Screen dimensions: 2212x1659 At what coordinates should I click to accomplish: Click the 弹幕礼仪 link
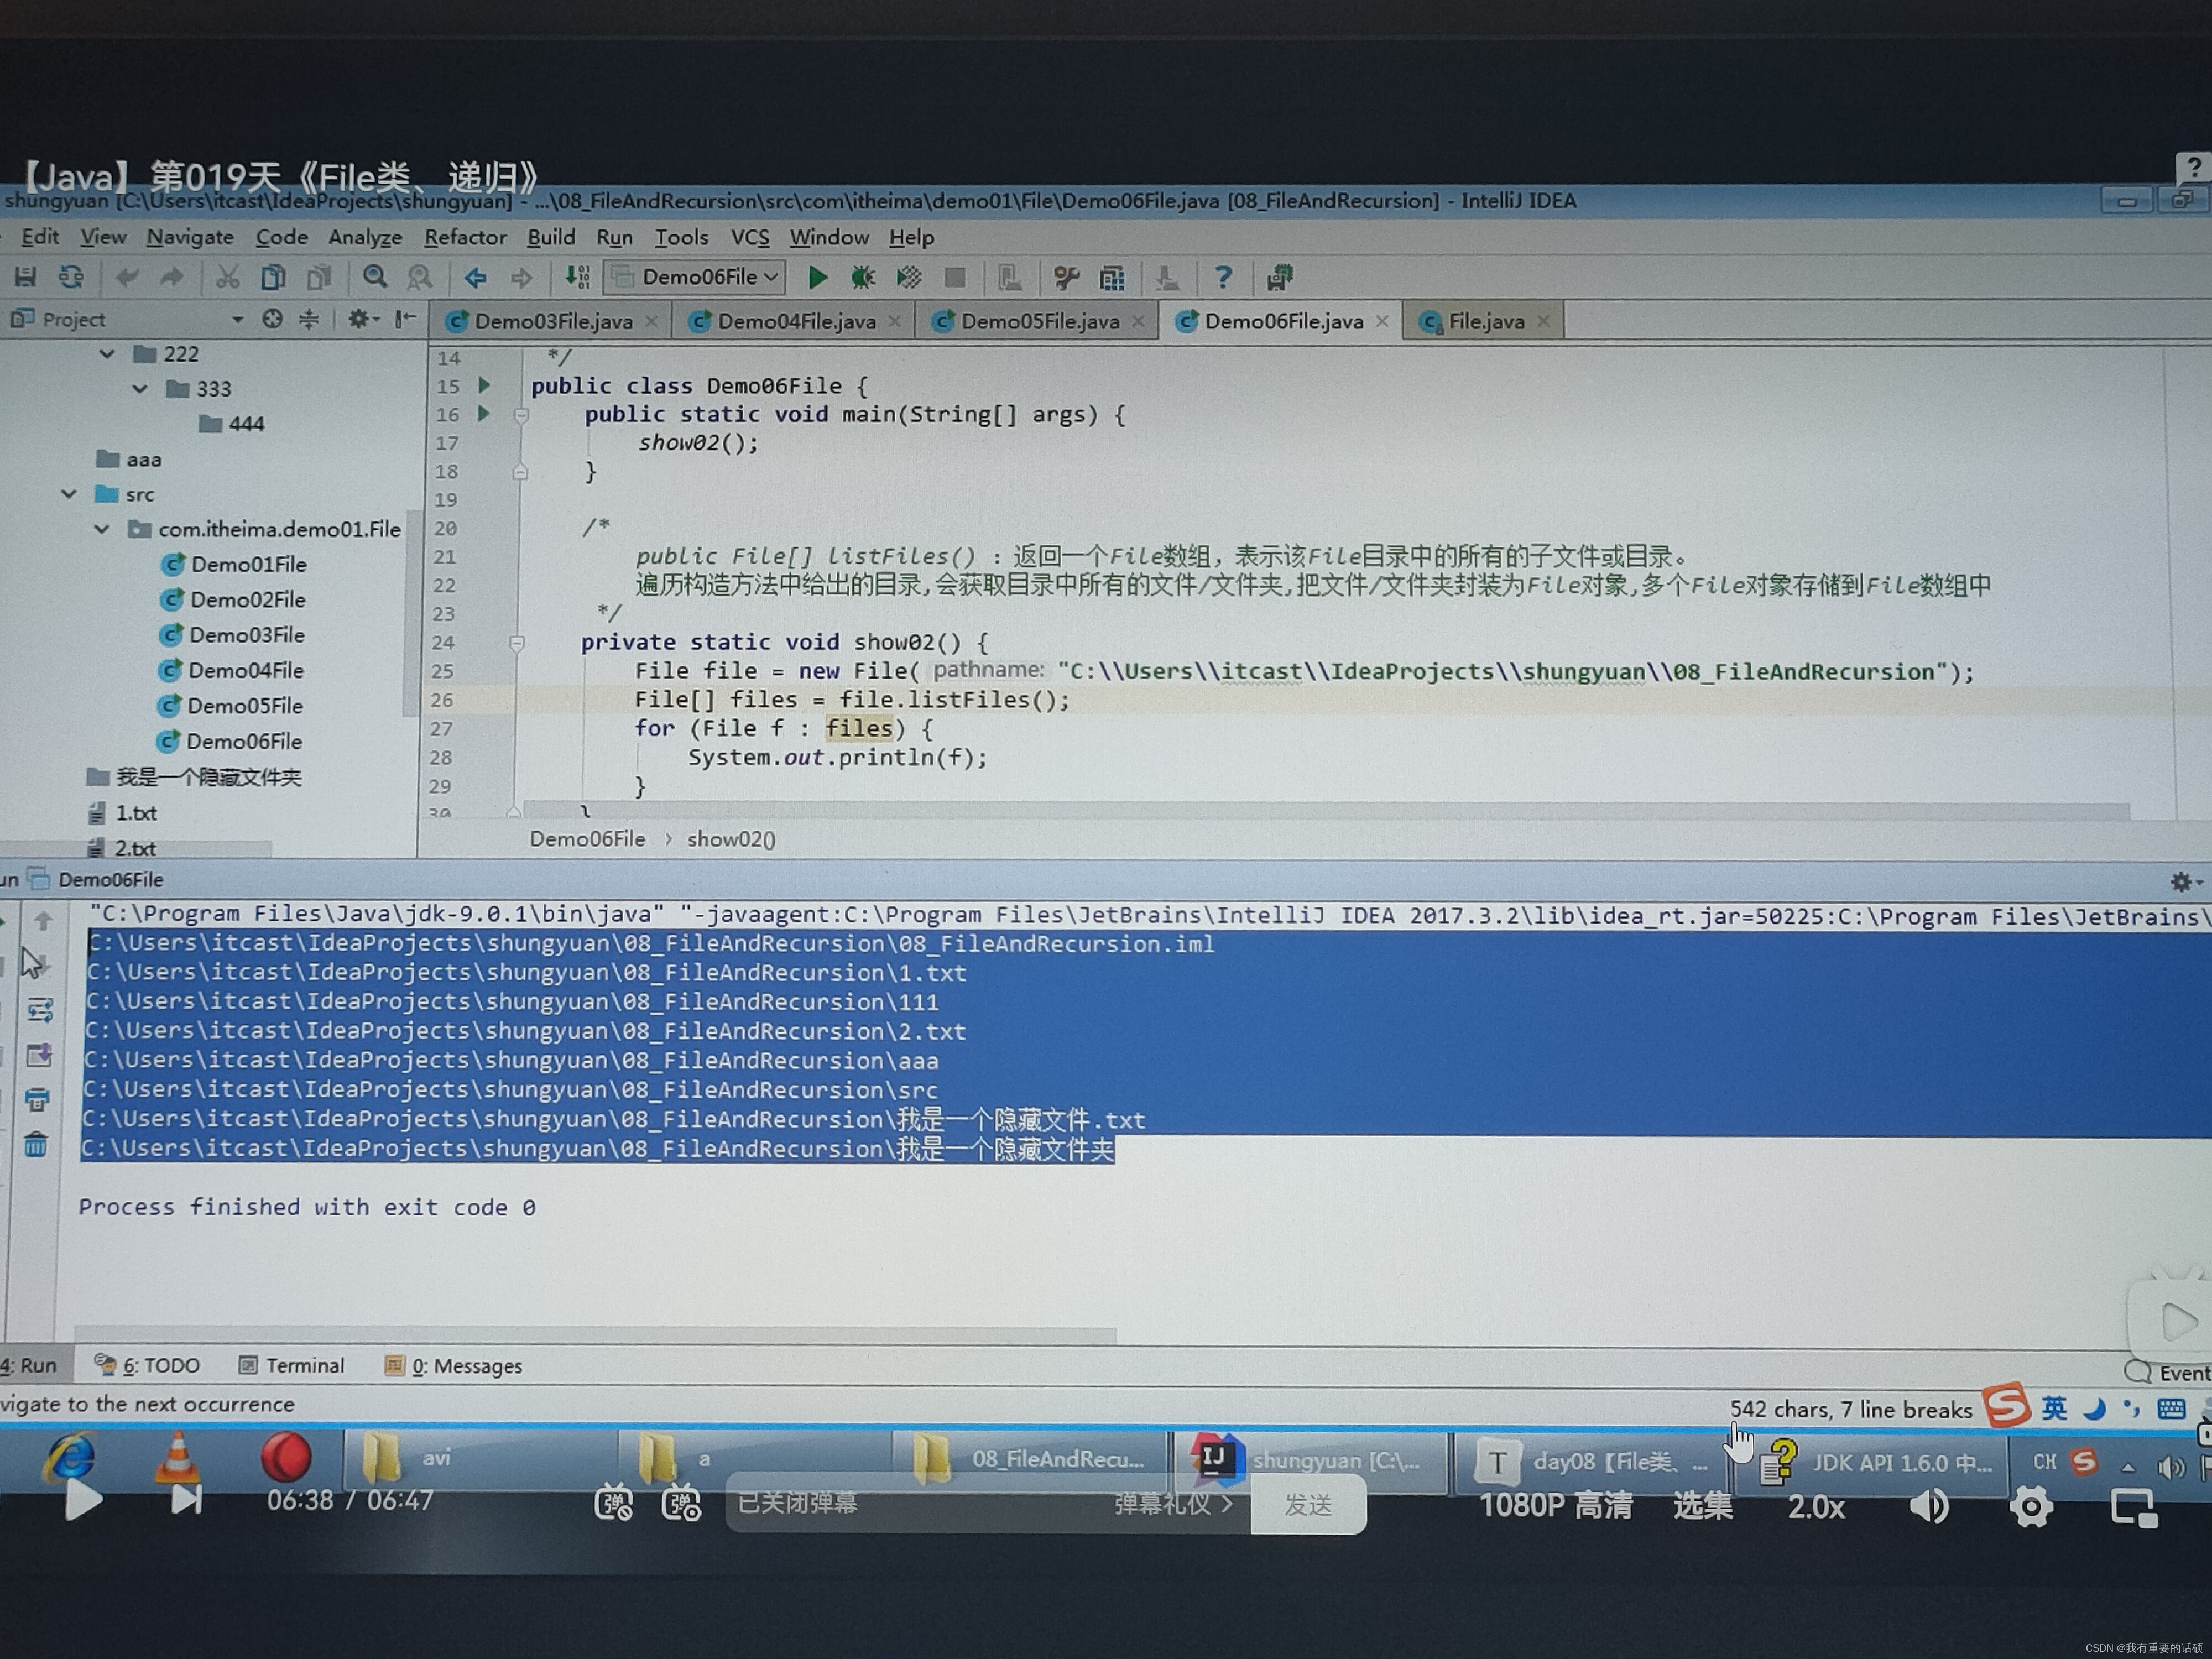tap(1173, 1503)
